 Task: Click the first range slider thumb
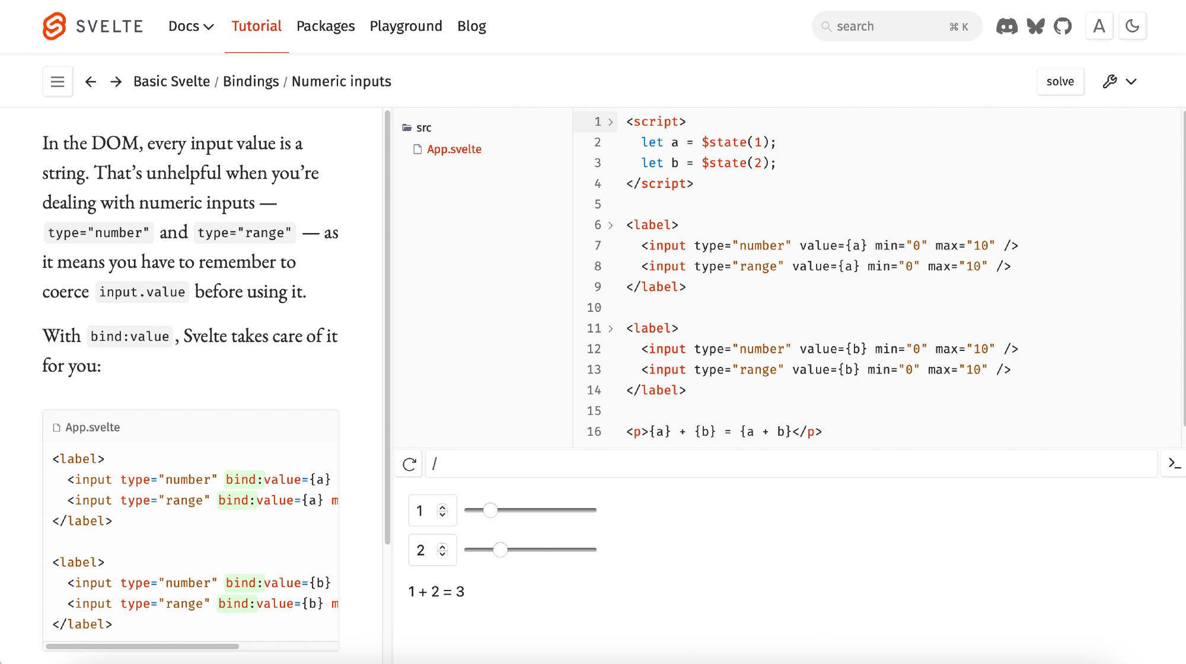[490, 510]
